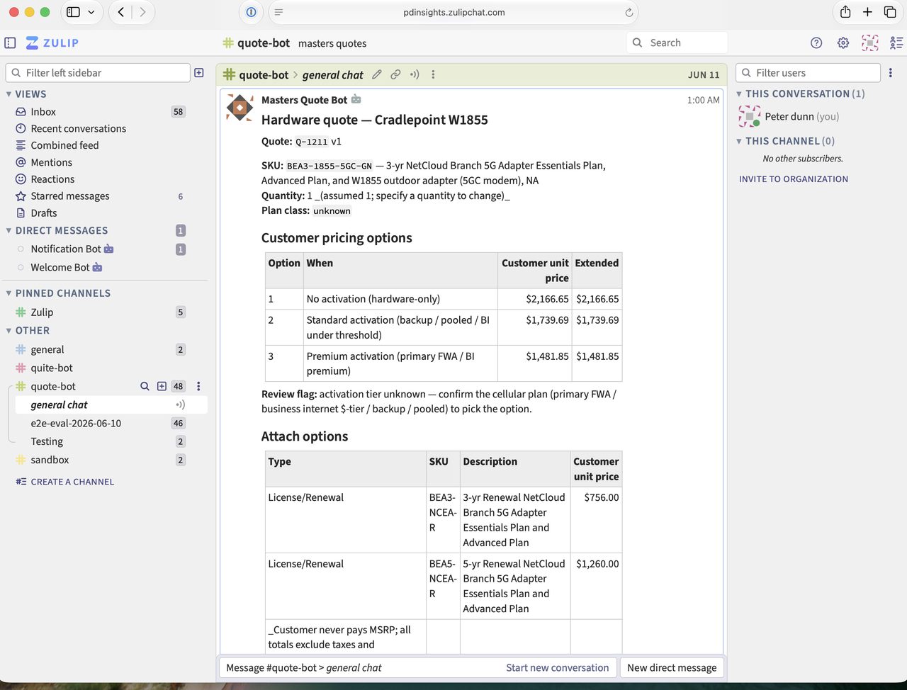Screen dimensions: 907x690
Task: Click bot indicator icon beside Masters Quote Bot
Action: [x=356, y=99]
